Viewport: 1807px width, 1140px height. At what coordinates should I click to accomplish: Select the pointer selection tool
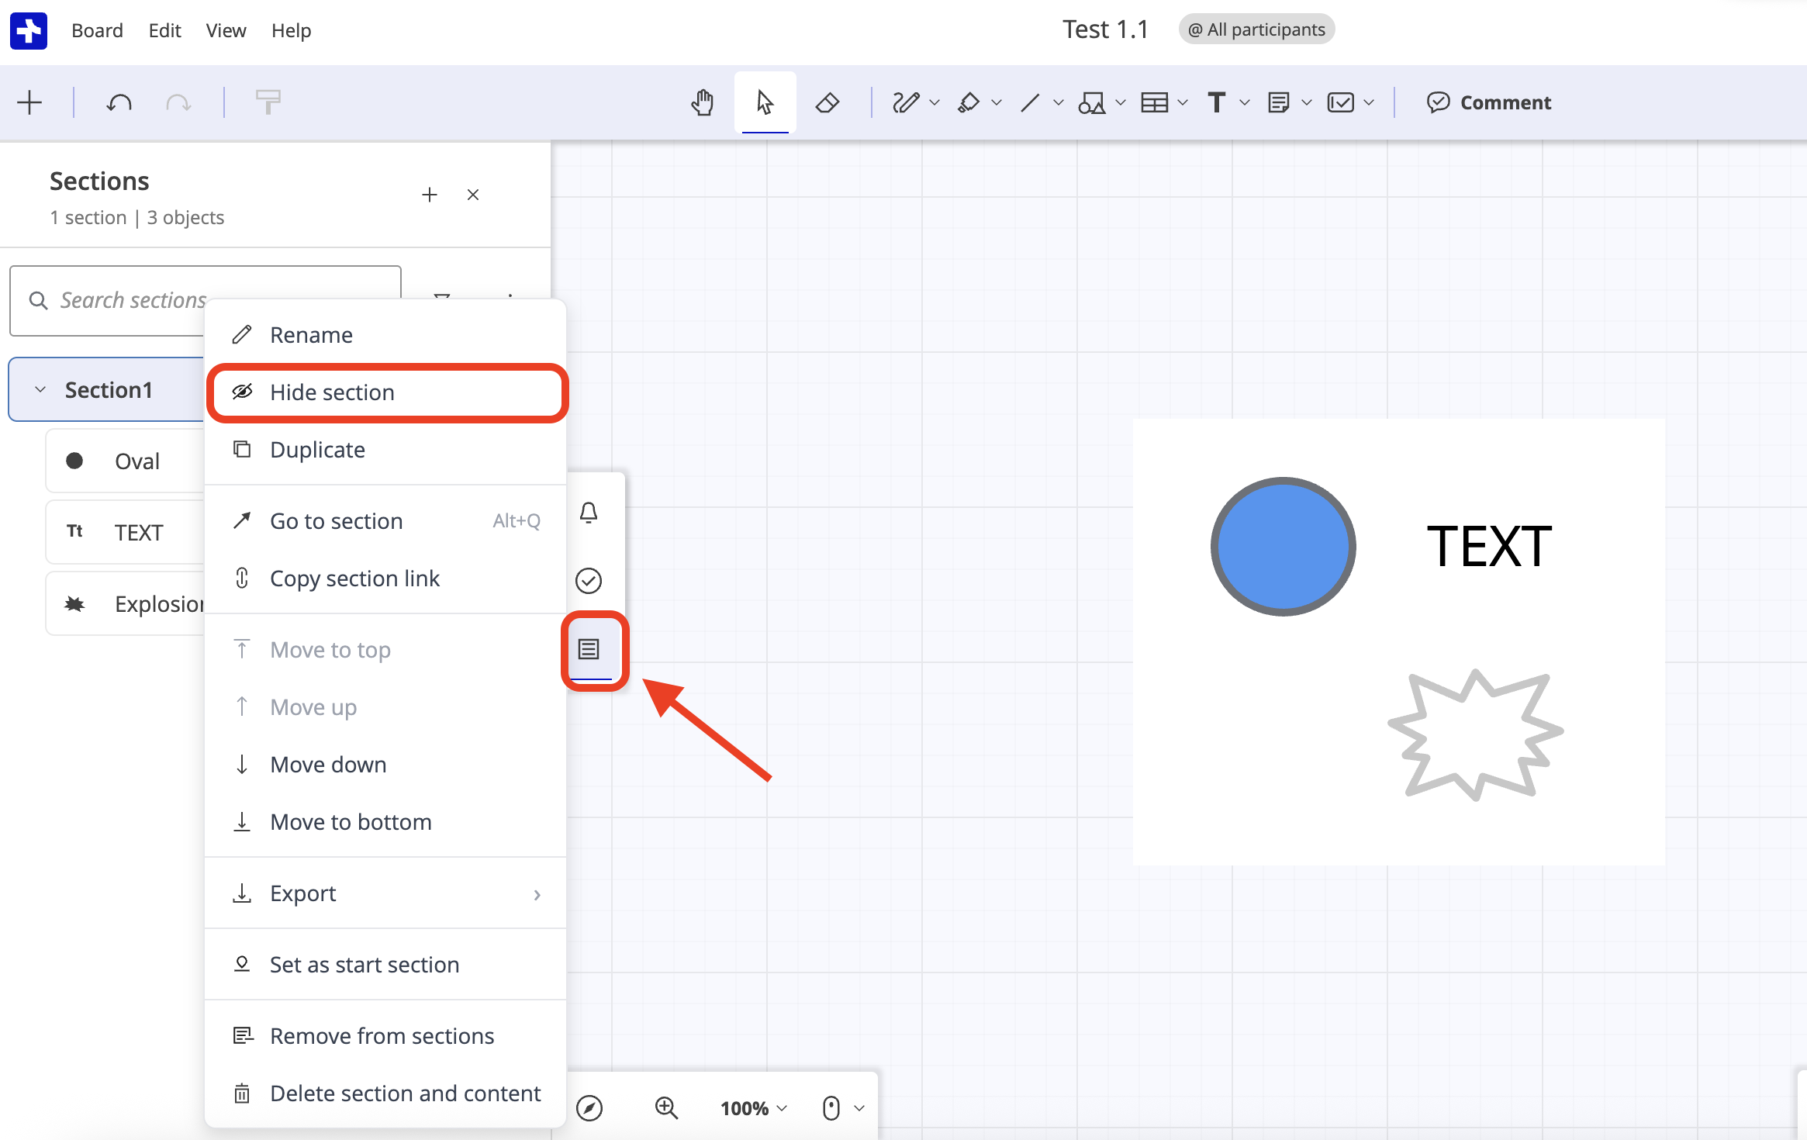[x=765, y=102]
